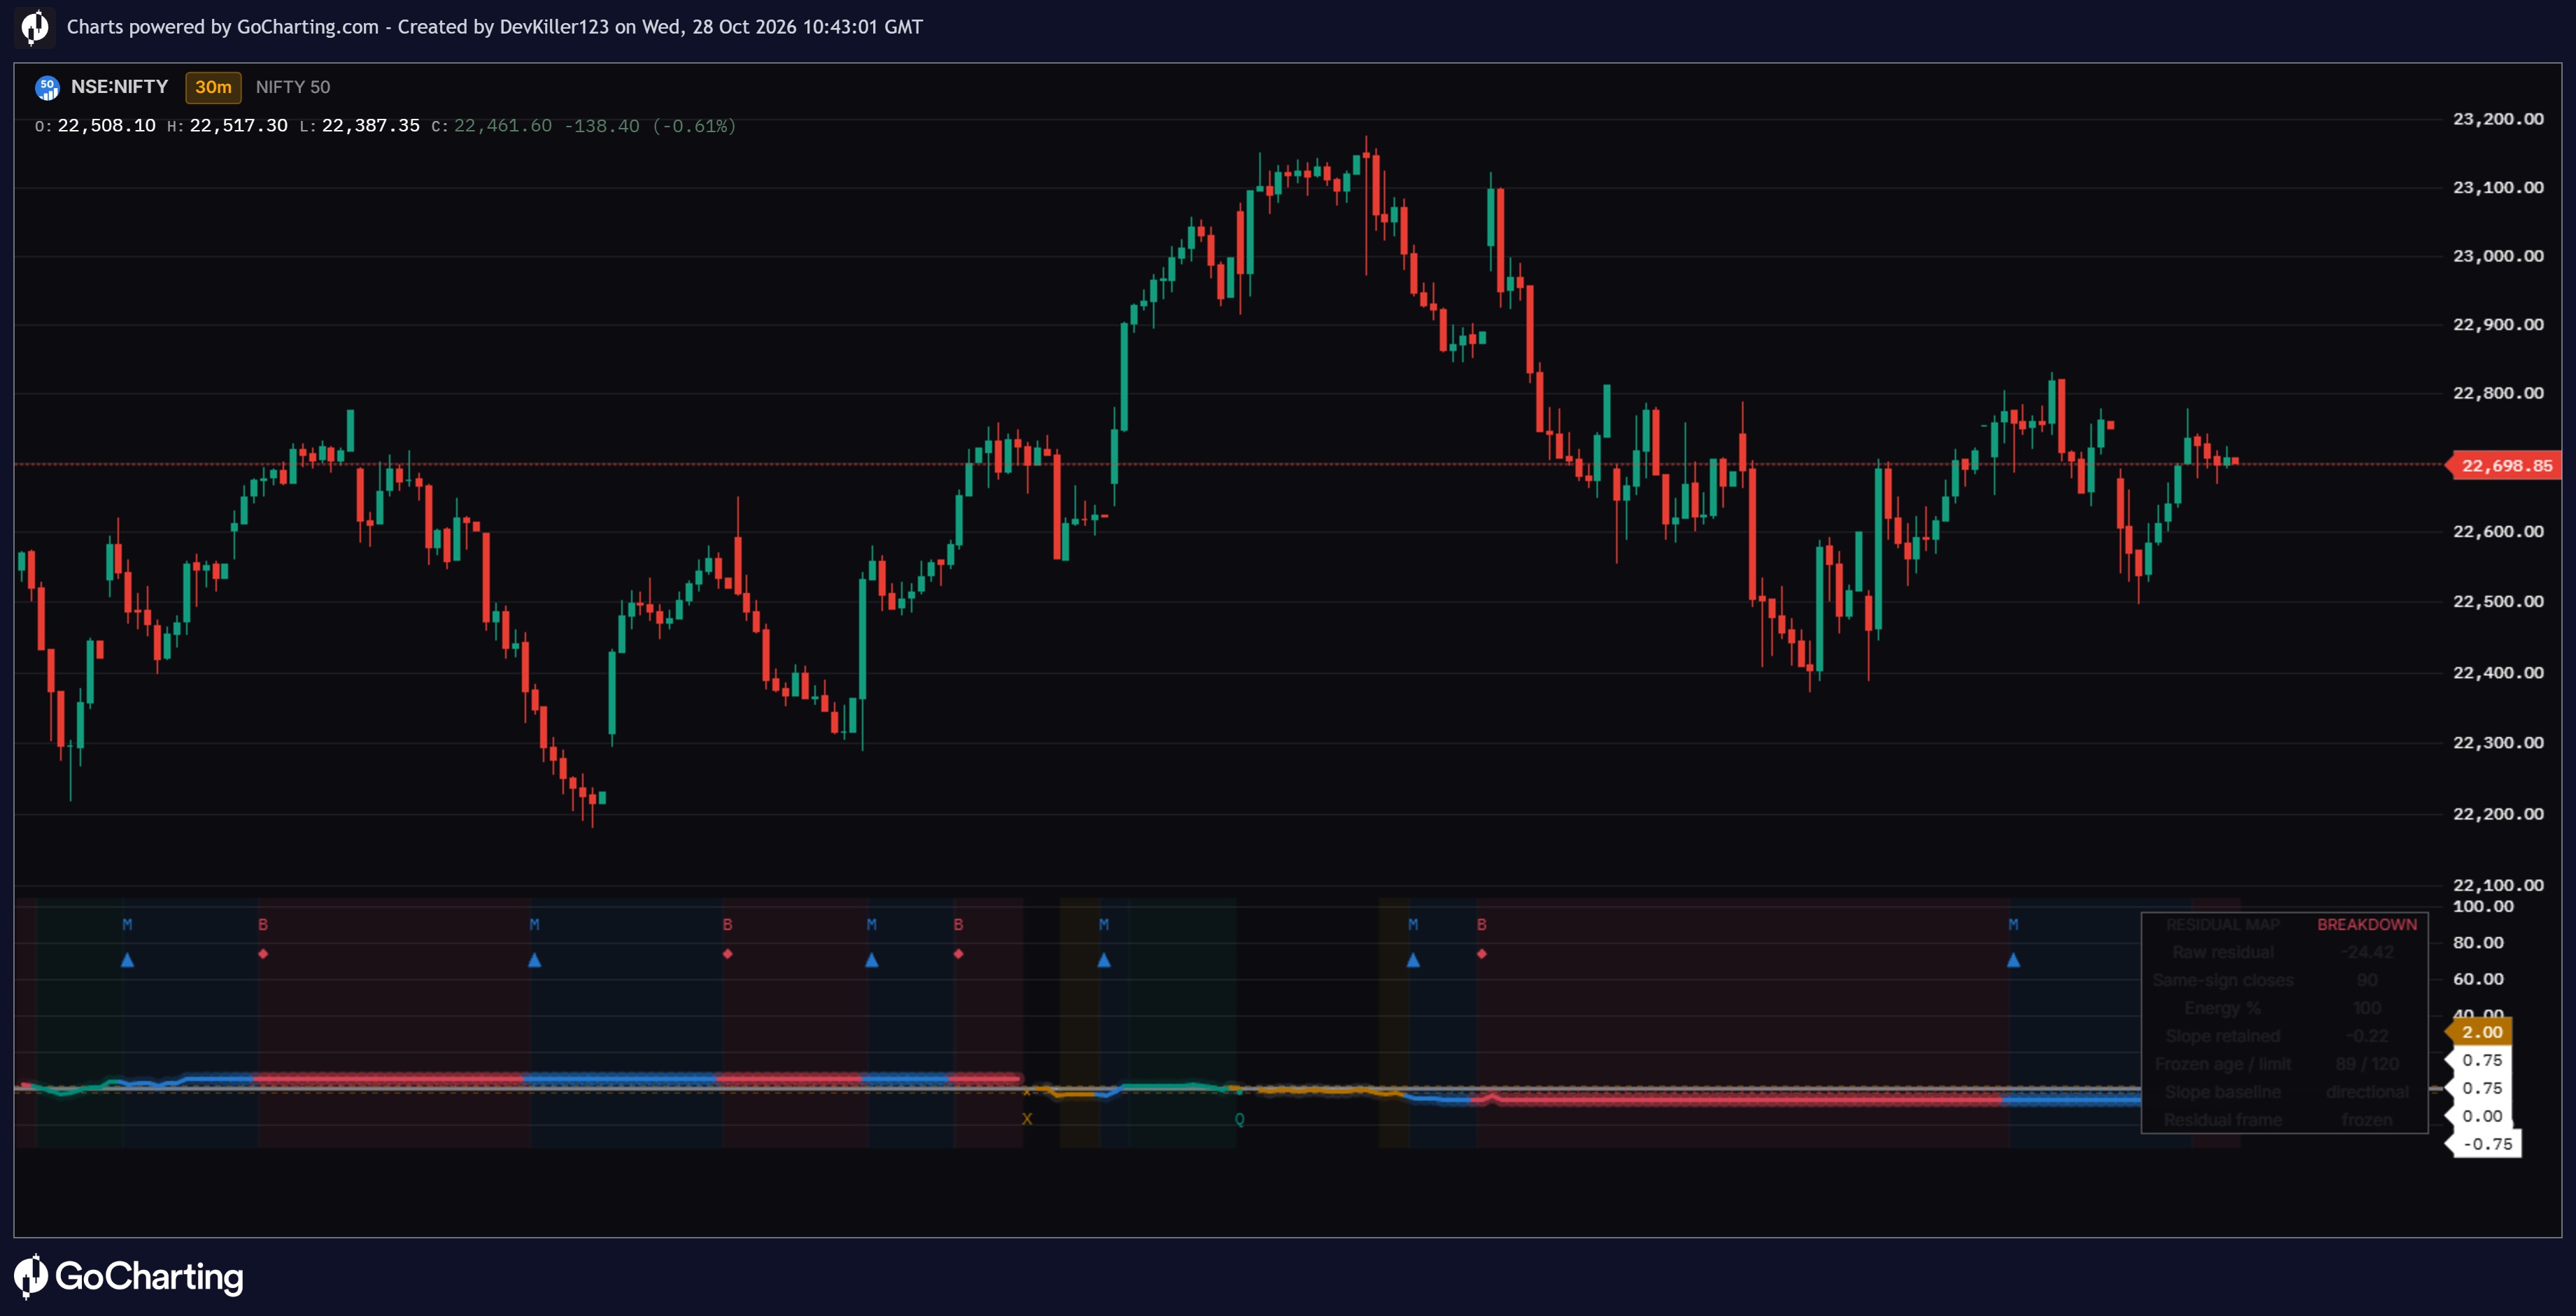The width and height of the screenshot is (2576, 1316).
Task: Click the 23,000.00 price axis label
Action: 2498,256
